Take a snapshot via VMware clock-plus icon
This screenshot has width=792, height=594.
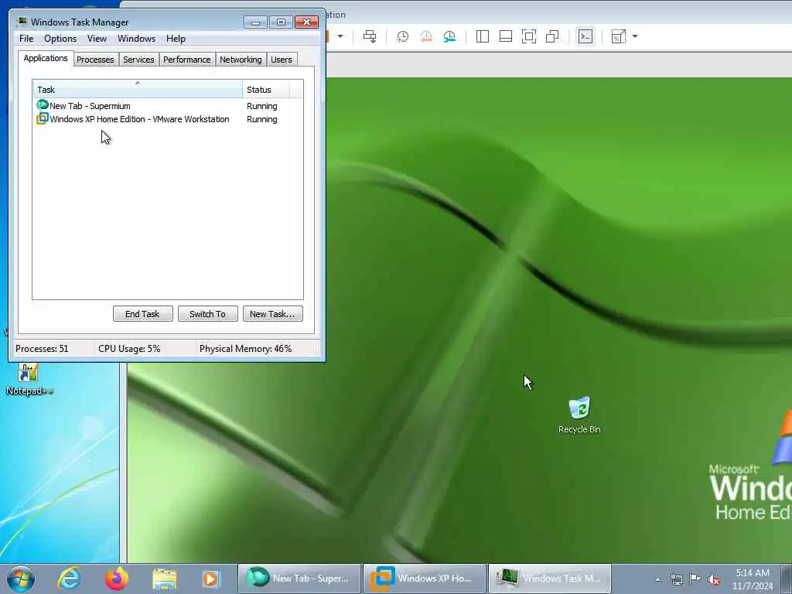pos(402,36)
